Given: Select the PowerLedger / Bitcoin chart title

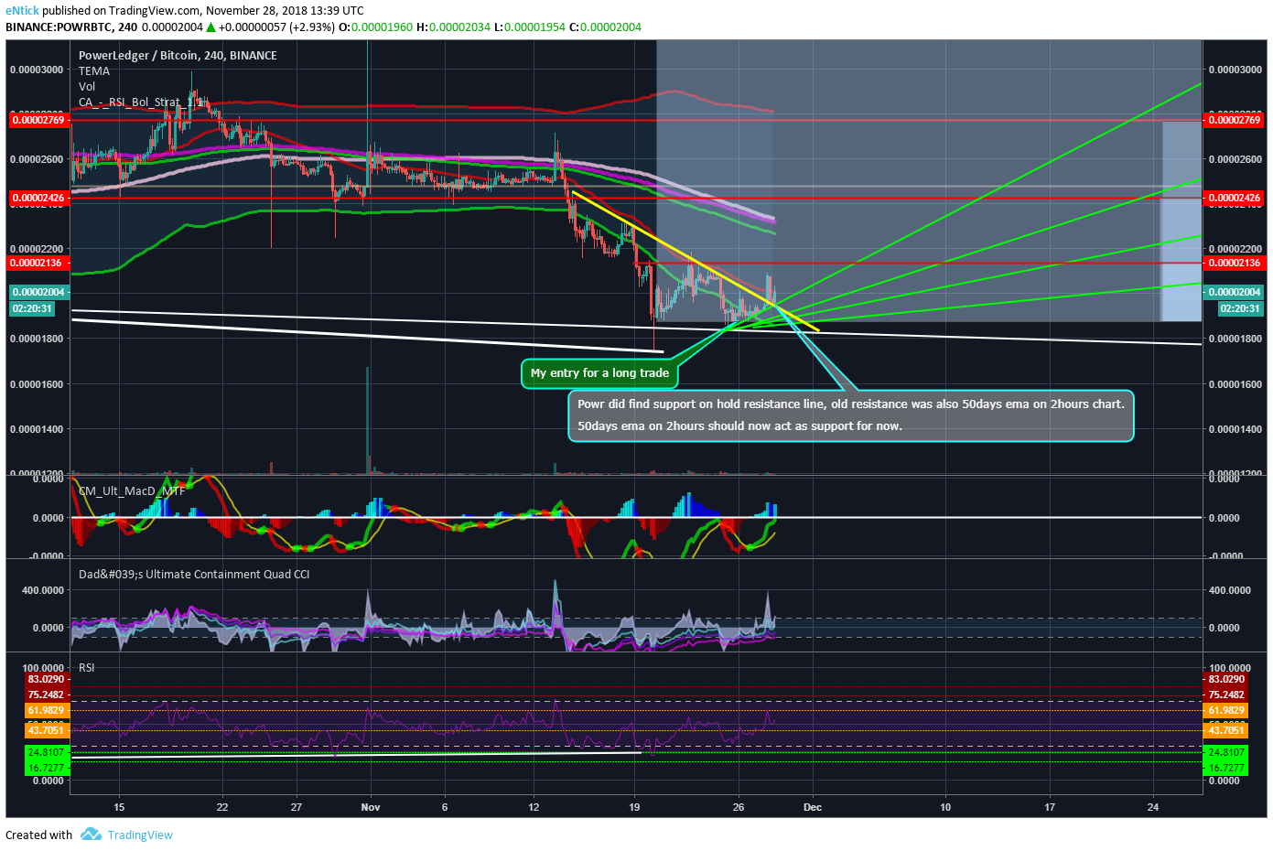Looking at the screenshot, I should [x=178, y=56].
